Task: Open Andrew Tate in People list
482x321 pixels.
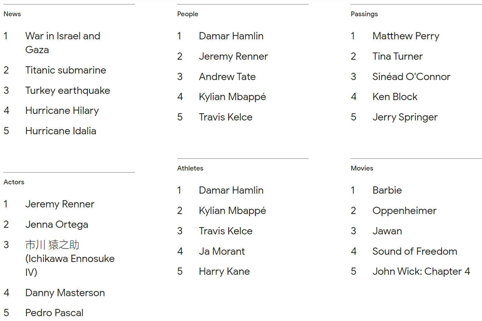Action: pos(227,77)
